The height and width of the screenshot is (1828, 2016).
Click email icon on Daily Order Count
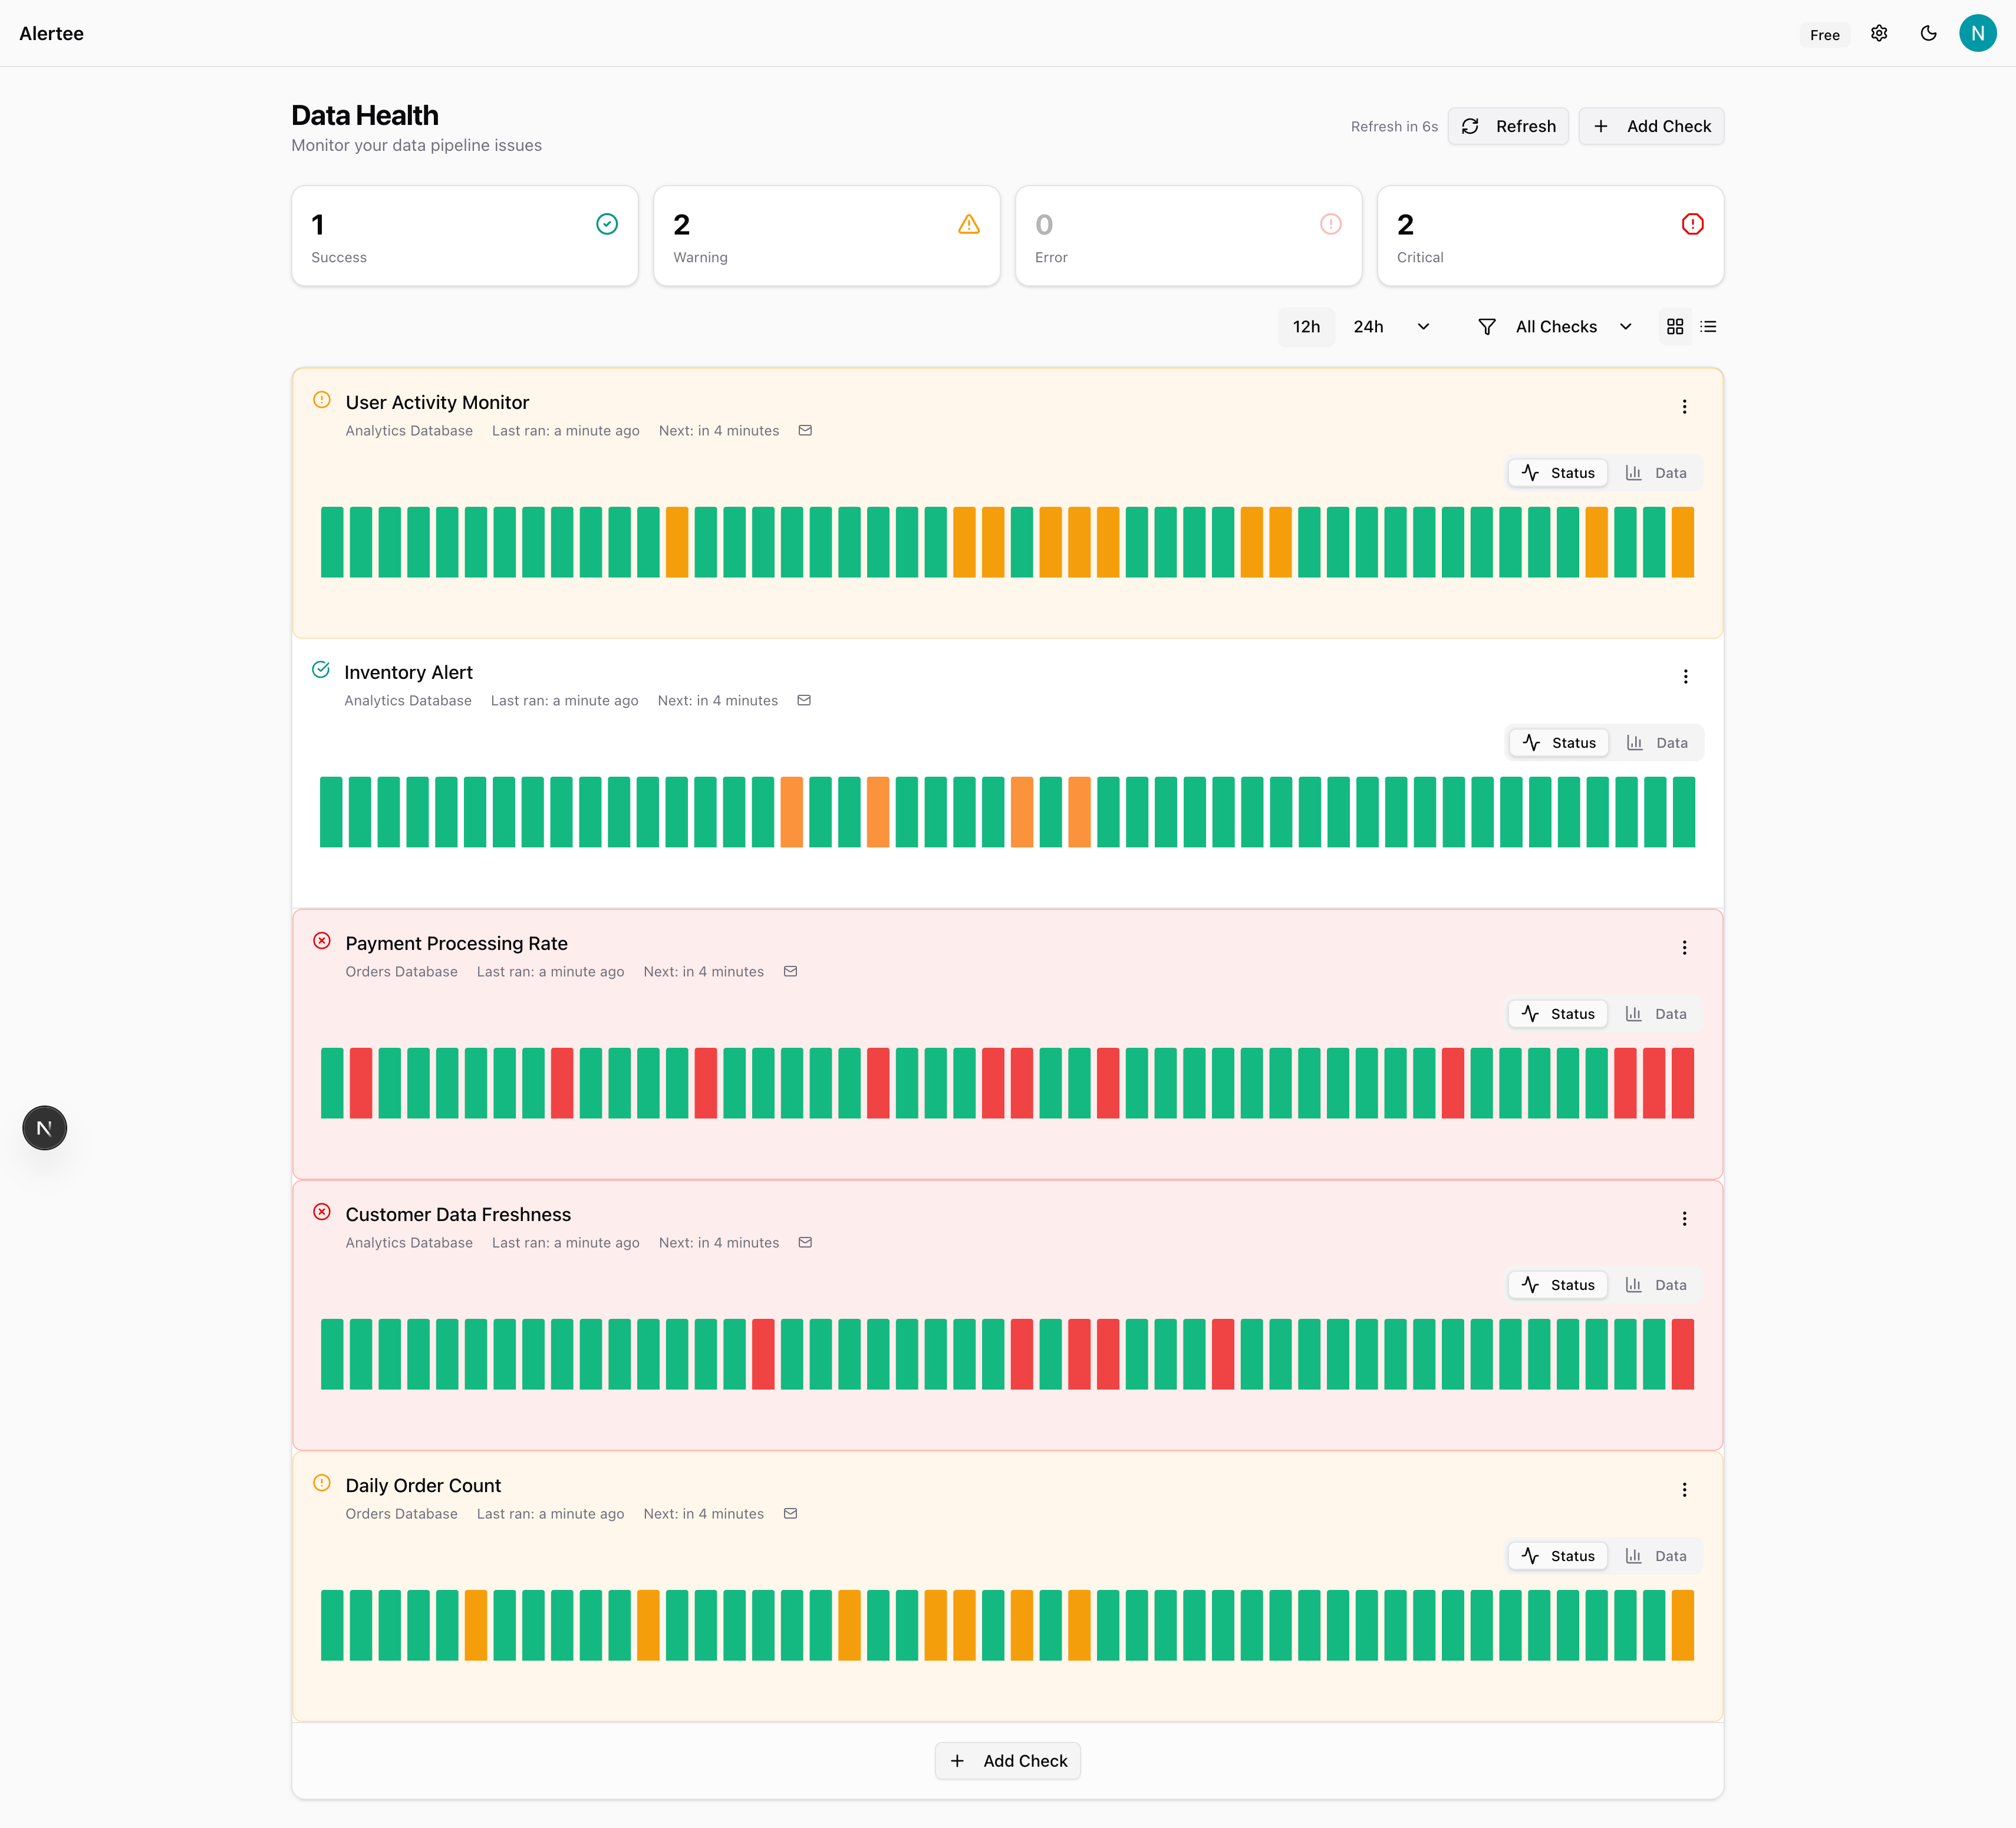(x=790, y=1513)
